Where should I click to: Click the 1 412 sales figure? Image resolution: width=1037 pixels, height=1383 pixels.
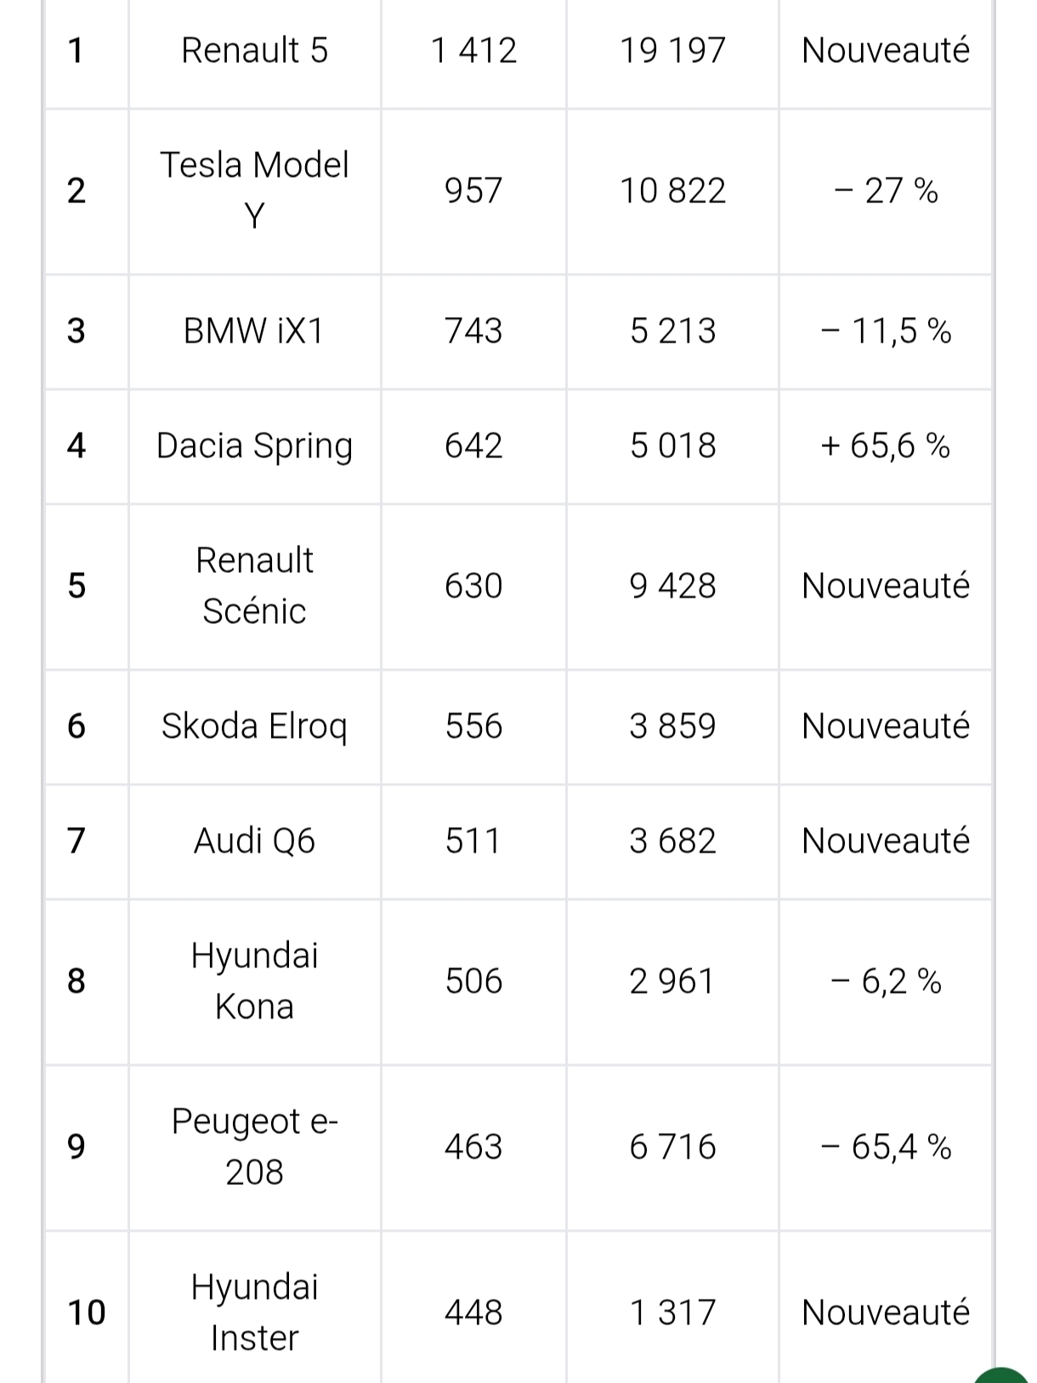[473, 51]
